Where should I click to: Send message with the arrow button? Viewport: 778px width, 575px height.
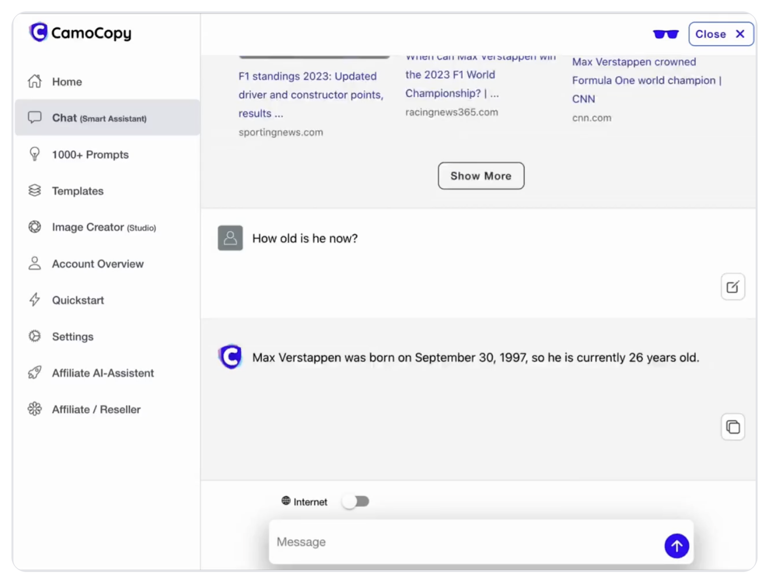[x=676, y=546]
